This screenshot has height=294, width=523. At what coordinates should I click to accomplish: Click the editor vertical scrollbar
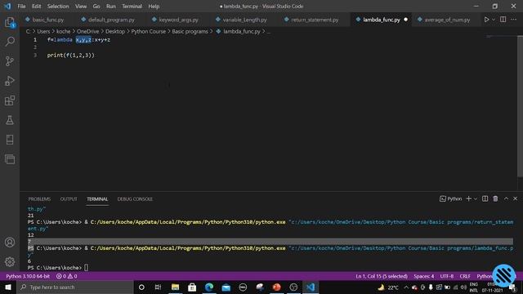[x=520, y=107]
